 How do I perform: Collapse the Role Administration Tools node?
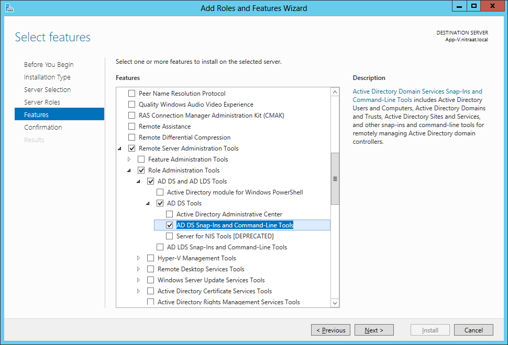(x=129, y=171)
